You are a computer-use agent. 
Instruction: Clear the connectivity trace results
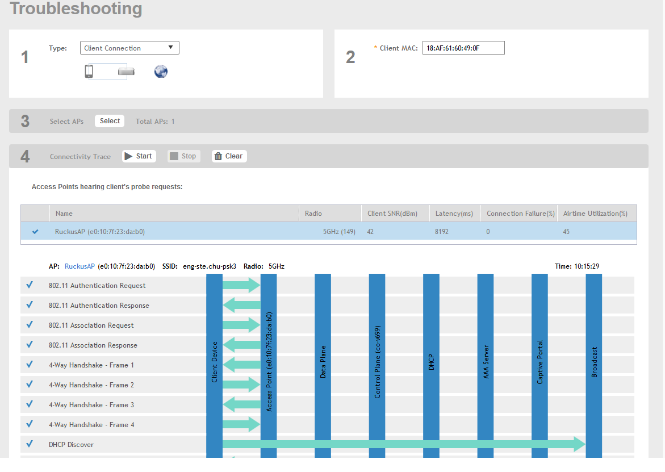click(229, 156)
